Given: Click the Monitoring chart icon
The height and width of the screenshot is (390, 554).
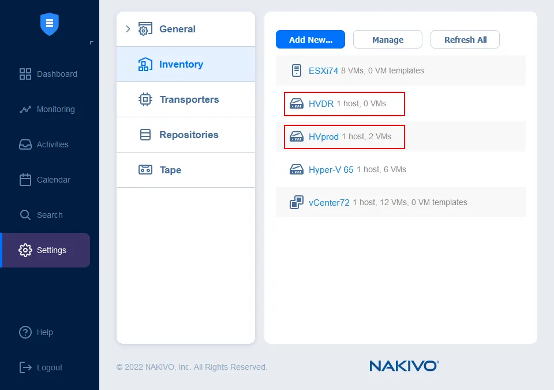Looking at the screenshot, I should pyautogui.click(x=25, y=109).
